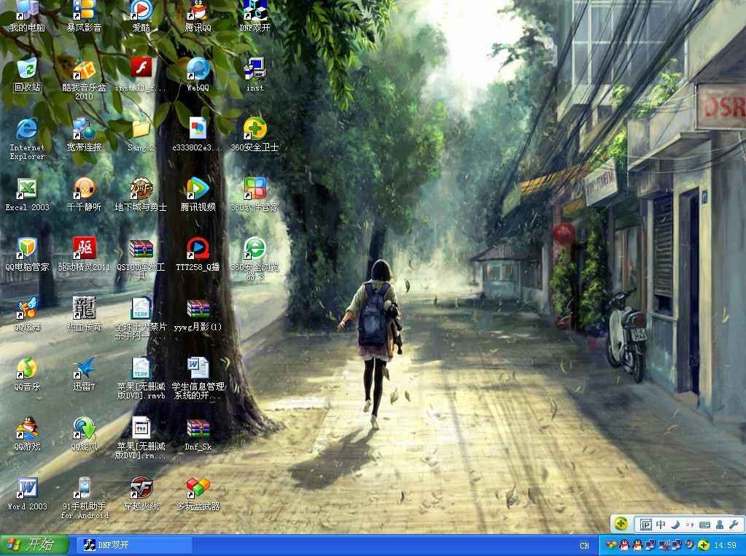The image size is (746, 556).
Task: Open IME soft keyboard
Action: pyautogui.click(x=704, y=525)
